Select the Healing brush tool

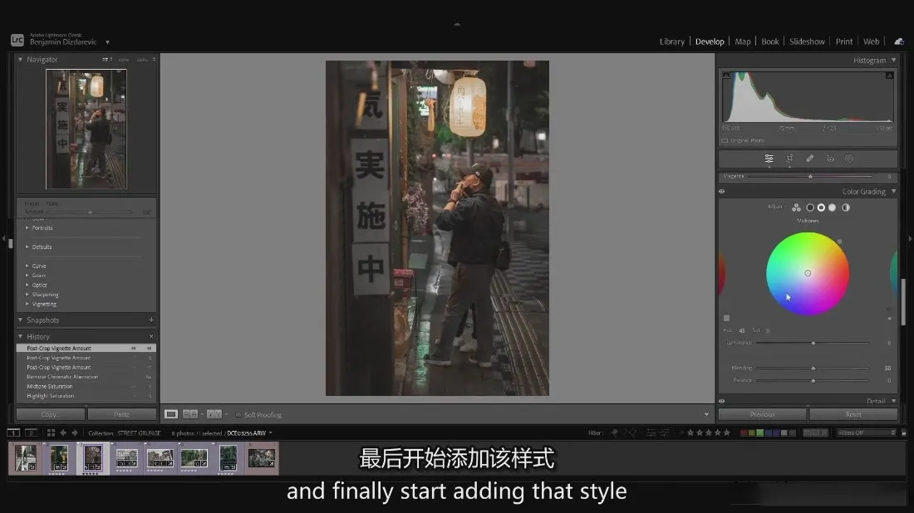coord(809,159)
